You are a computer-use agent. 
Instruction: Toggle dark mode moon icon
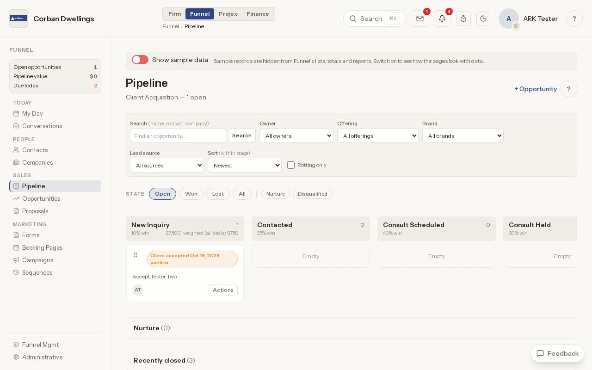[483, 18]
